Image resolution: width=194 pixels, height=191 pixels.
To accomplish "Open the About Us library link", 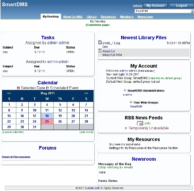I will tap(109, 51).
